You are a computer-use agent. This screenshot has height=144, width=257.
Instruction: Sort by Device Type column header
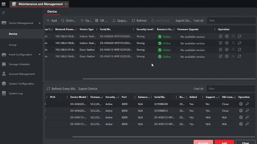(87, 29)
